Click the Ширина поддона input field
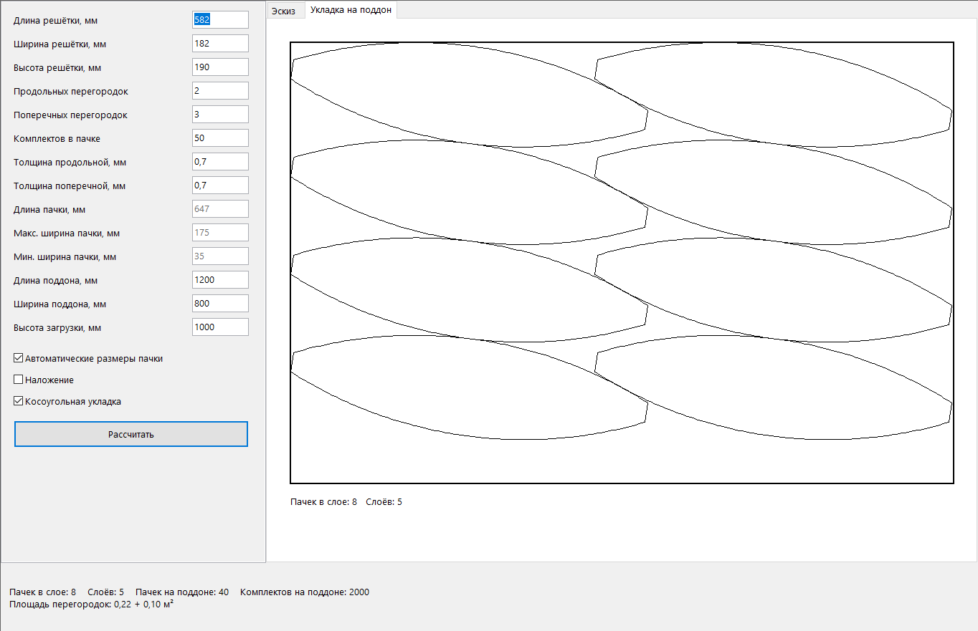The image size is (978, 631). (220, 304)
